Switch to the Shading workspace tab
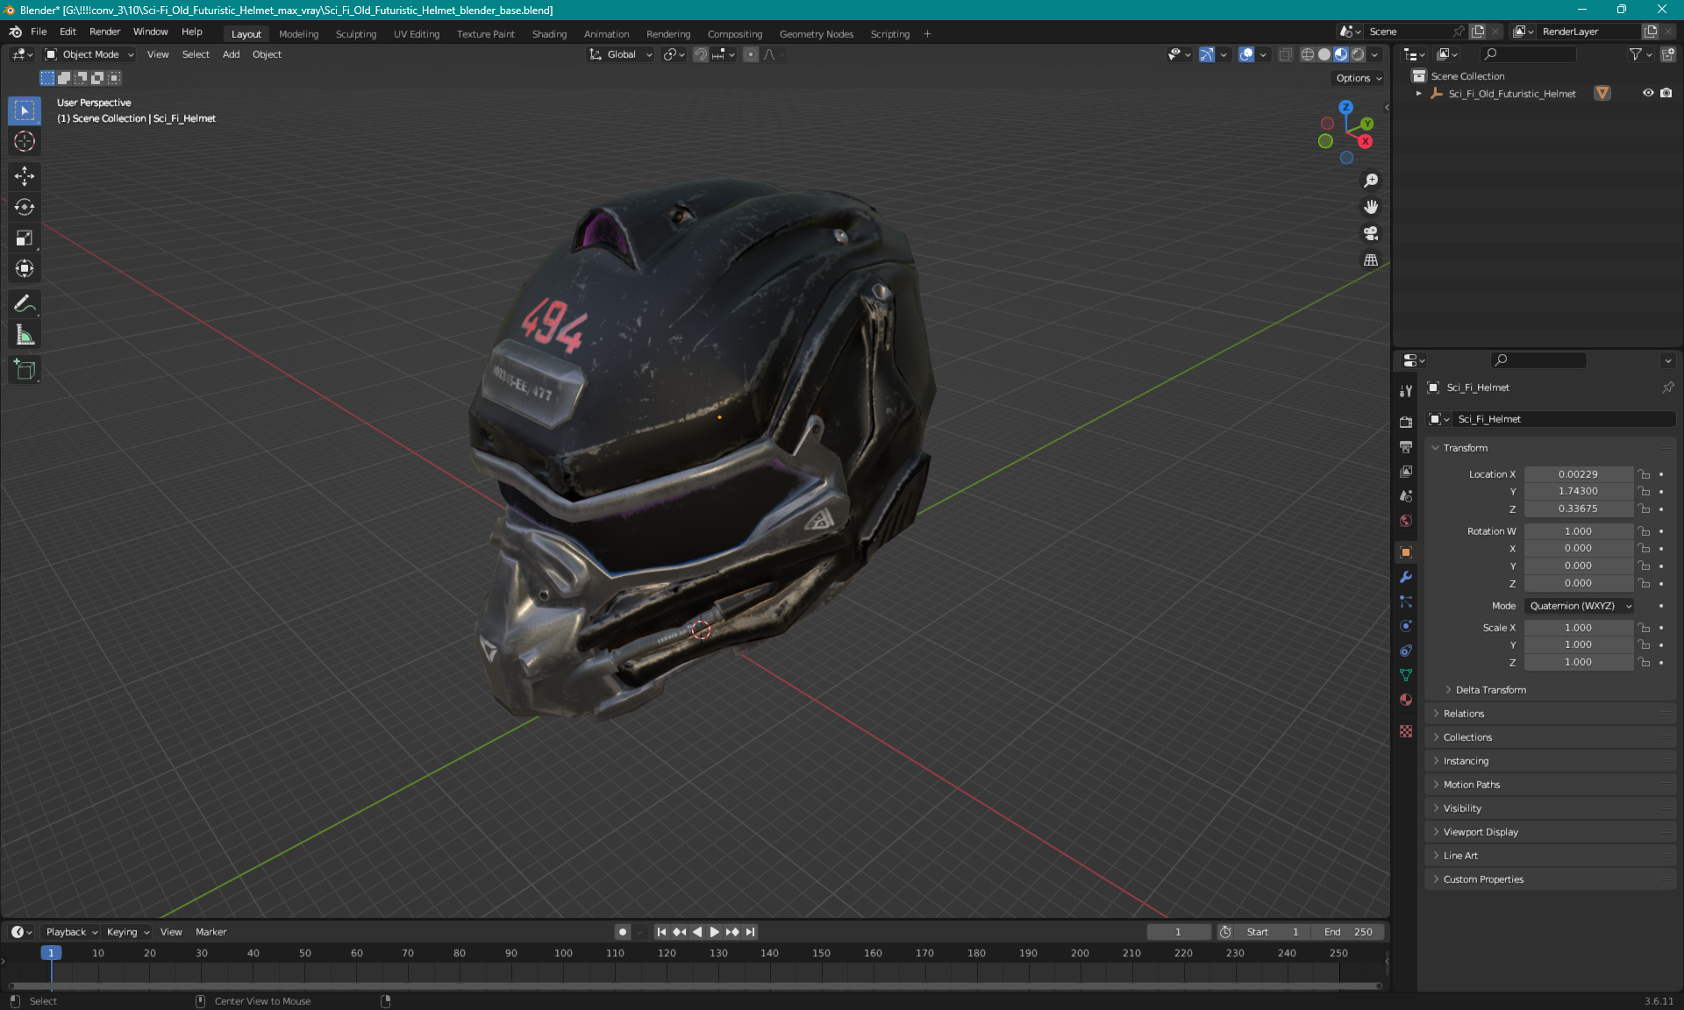Viewport: 1684px width, 1010px height. tap(549, 34)
